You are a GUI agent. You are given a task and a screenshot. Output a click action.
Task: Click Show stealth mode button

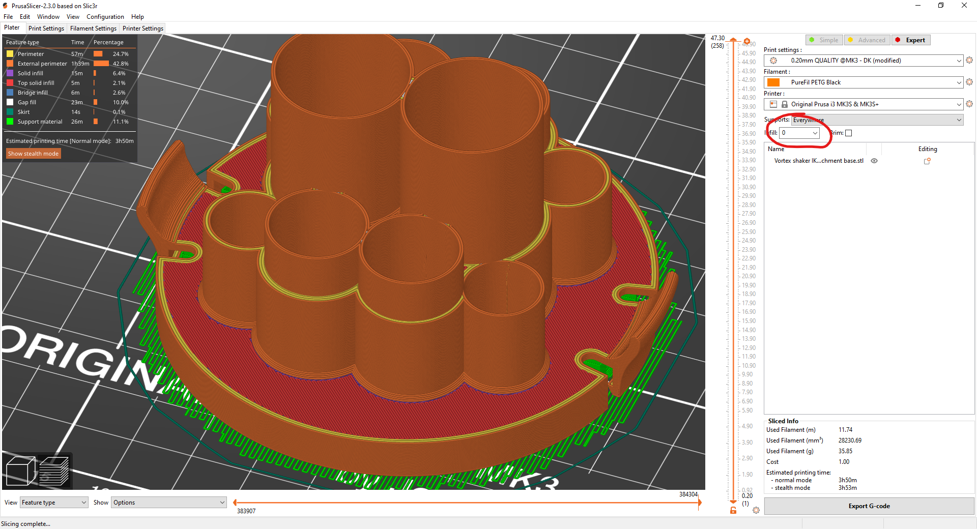coord(33,154)
